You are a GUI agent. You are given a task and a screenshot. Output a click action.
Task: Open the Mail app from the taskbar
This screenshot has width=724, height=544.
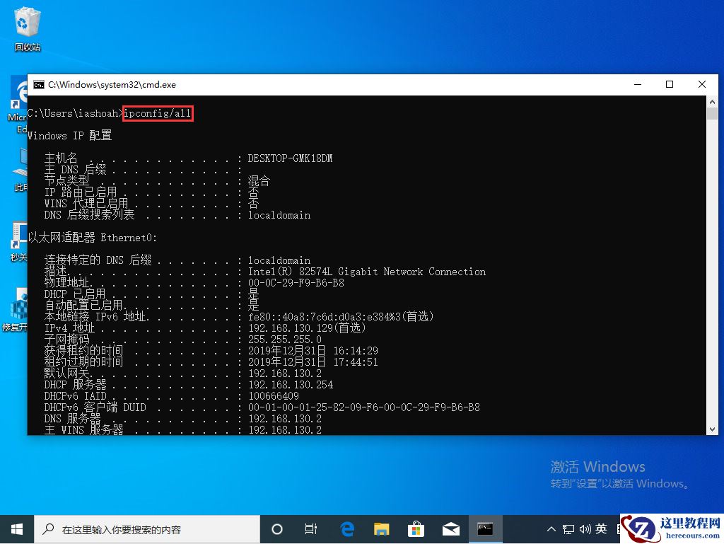[x=450, y=528]
